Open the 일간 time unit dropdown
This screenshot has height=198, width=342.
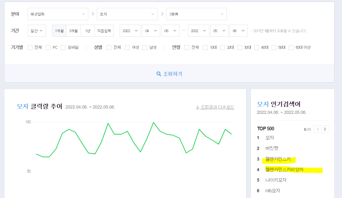[37, 31]
